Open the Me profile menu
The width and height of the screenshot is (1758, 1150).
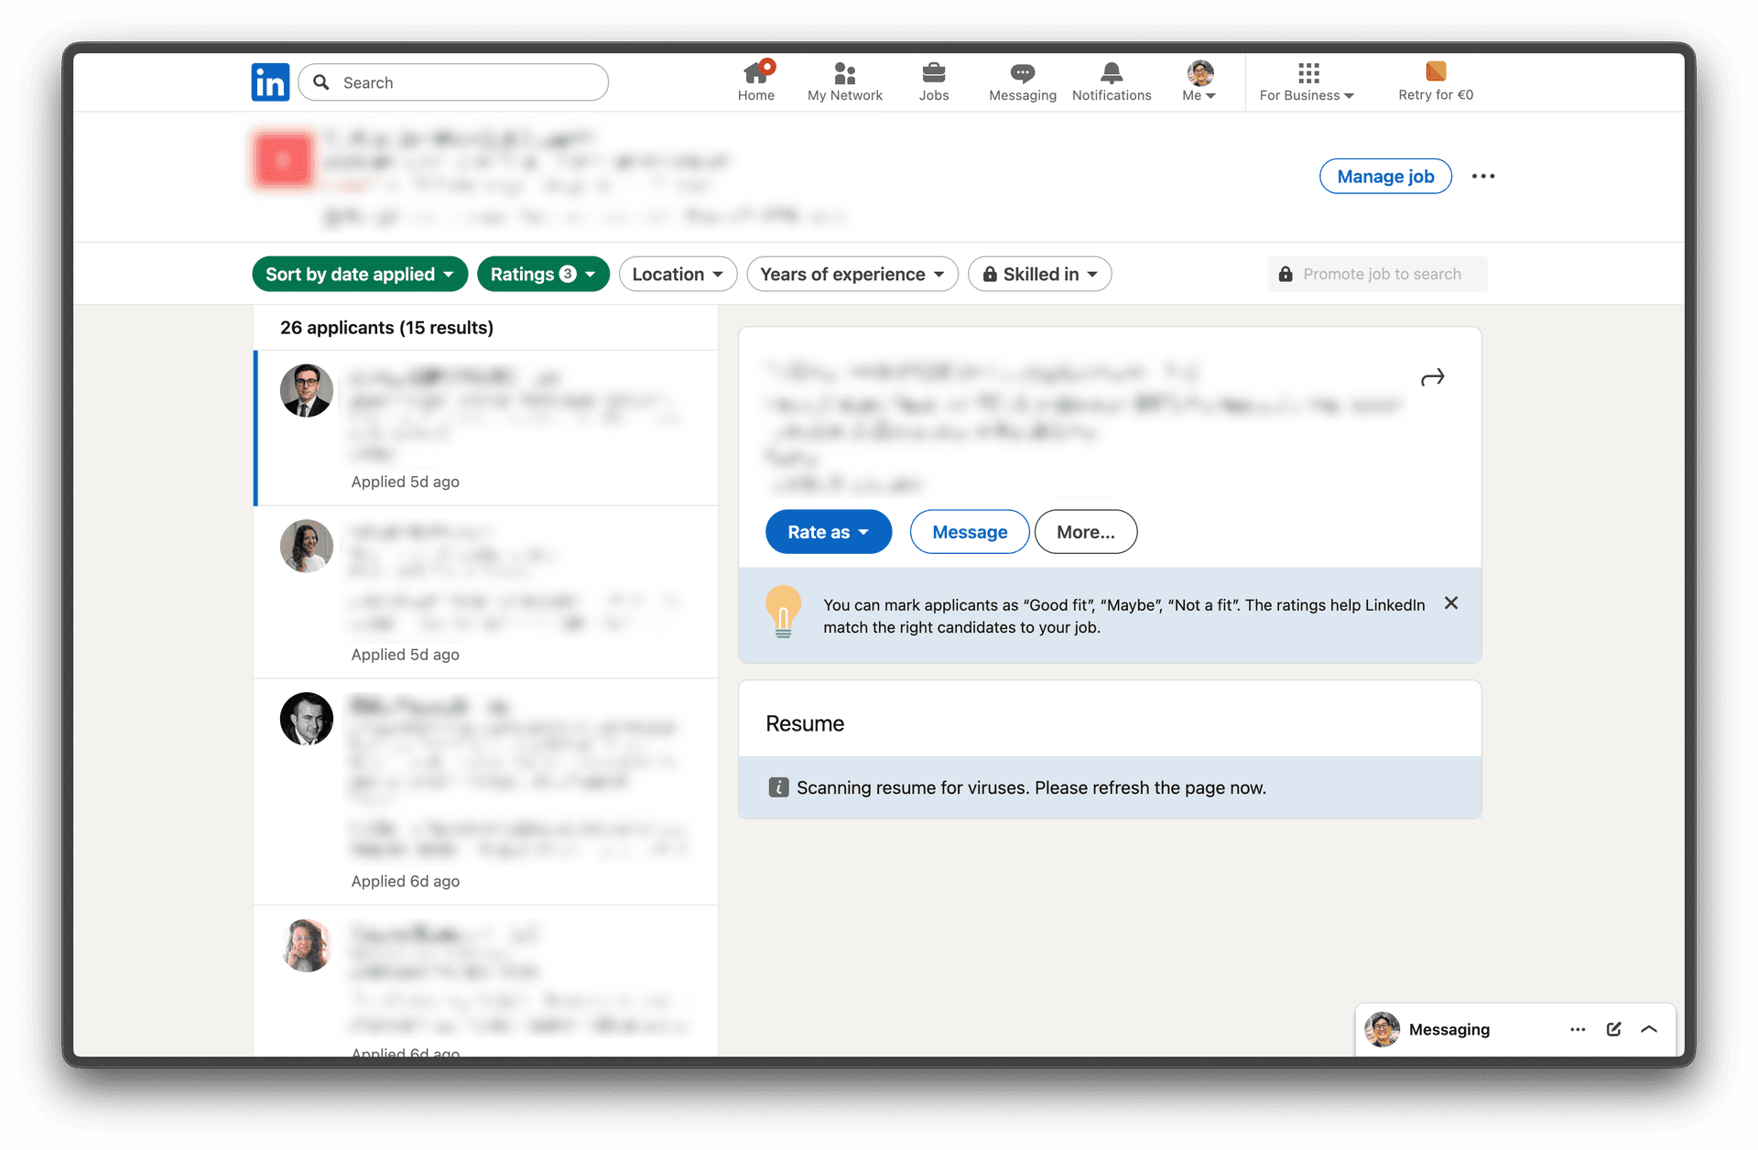click(x=1199, y=81)
